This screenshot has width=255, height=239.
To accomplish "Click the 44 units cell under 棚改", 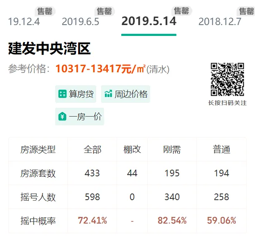I will pyautogui.click(x=132, y=173).
